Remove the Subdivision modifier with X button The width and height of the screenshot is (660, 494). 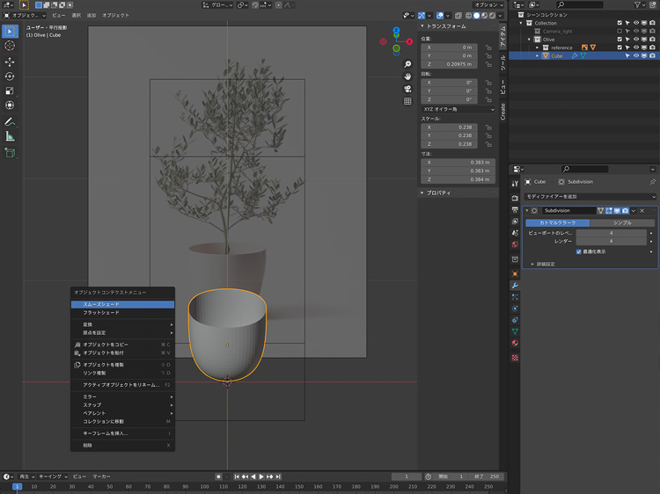tap(642, 211)
